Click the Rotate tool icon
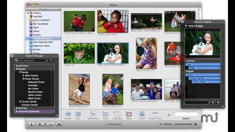 [x=68, y=114]
